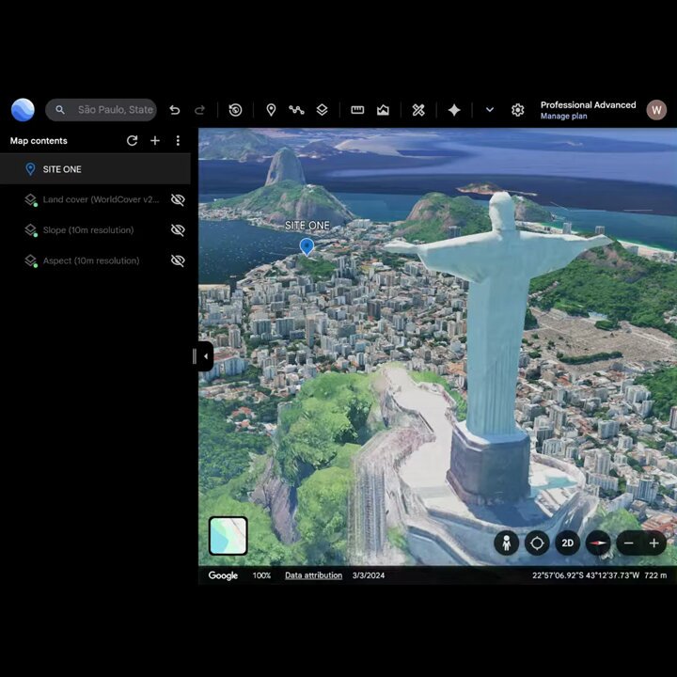
Task: Open the Manage plan link
Action: (563, 117)
